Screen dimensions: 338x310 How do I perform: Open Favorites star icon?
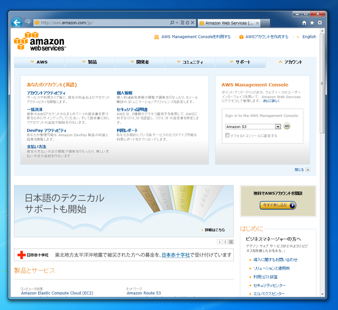point(312,23)
